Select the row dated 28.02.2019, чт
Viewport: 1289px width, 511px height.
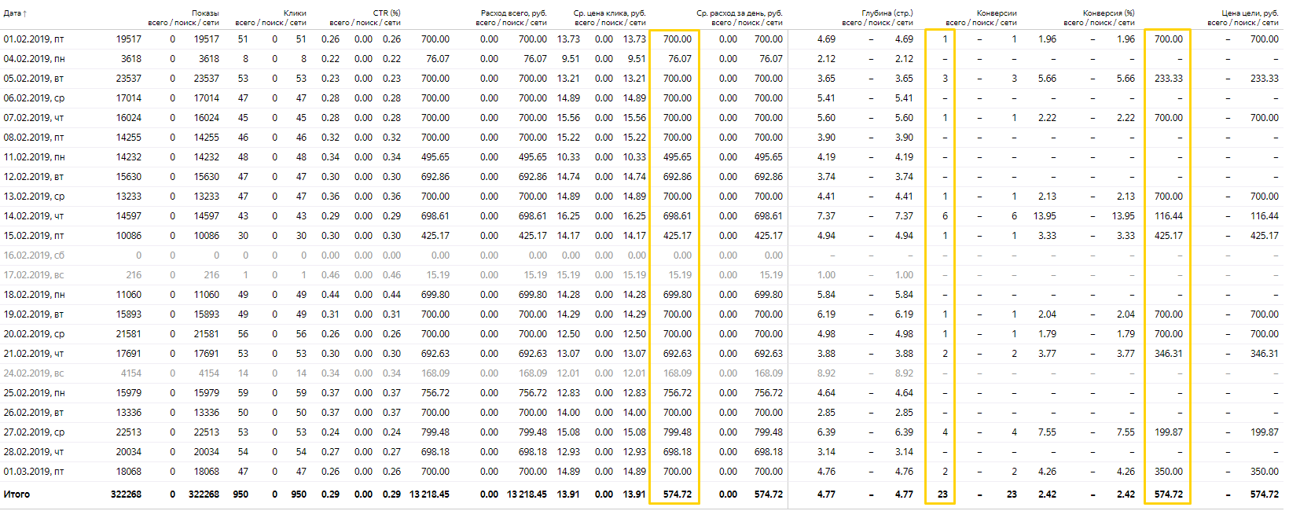click(641, 452)
